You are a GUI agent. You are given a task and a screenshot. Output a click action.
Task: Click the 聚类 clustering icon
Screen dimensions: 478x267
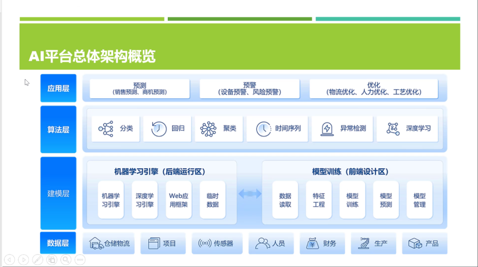point(208,129)
